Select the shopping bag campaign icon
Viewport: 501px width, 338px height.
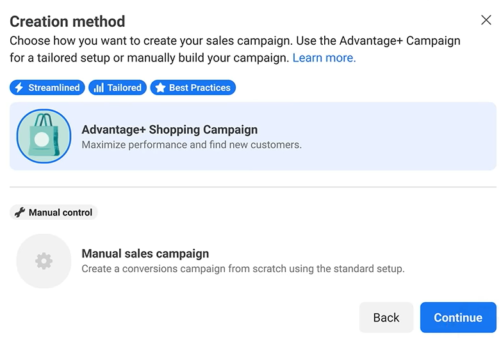point(44,136)
